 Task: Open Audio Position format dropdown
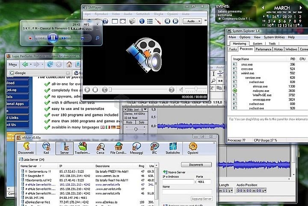tap(265, 191)
